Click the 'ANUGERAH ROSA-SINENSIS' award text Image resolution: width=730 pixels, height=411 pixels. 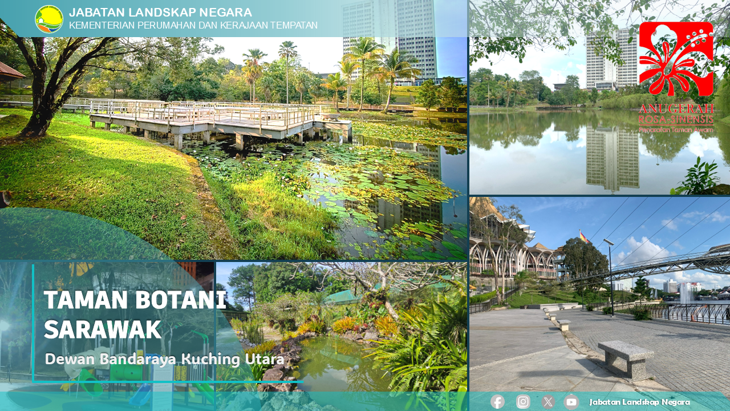[x=676, y=114]
